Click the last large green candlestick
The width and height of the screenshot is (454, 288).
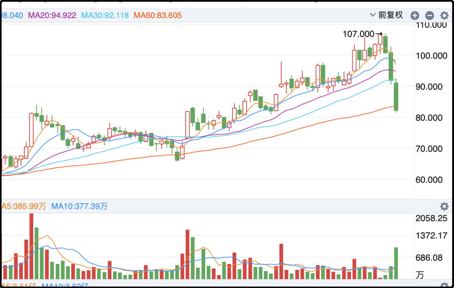[x=396, y=97]
